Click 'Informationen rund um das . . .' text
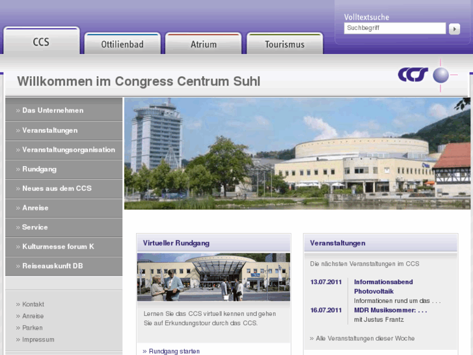Screen dimensions: 473x355 pyautogui.click(x=398, y=301)
